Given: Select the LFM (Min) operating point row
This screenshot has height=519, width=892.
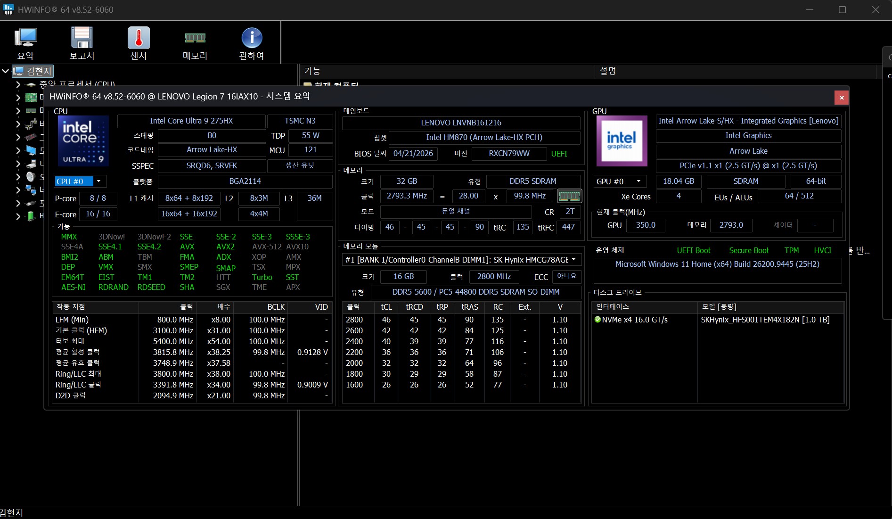Looking at the screenshot, I should coord(192,320).
